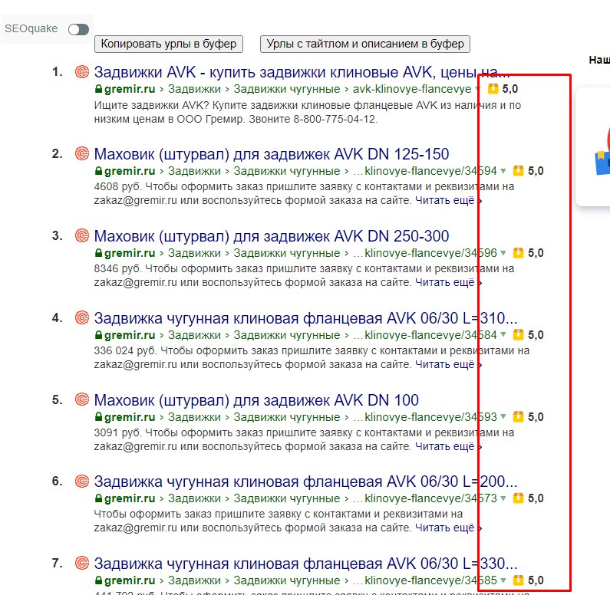Click gremir favicon of result 1

82,72
